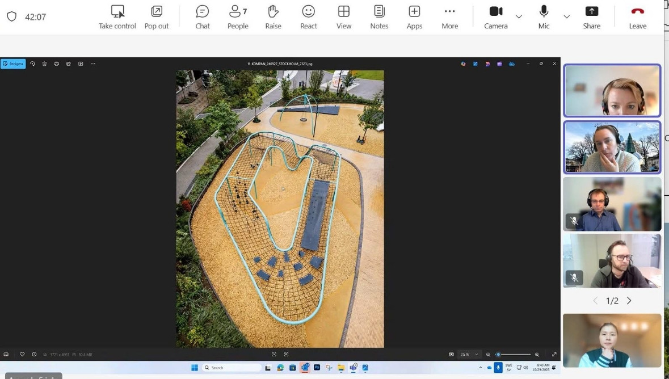Print the image from Photos toolbar
669x379 pixels.
(x=56, y=64)
